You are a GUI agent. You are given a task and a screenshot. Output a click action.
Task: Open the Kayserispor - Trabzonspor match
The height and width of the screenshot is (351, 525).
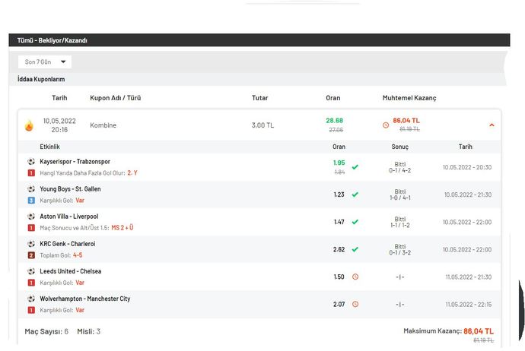(75, 162)
